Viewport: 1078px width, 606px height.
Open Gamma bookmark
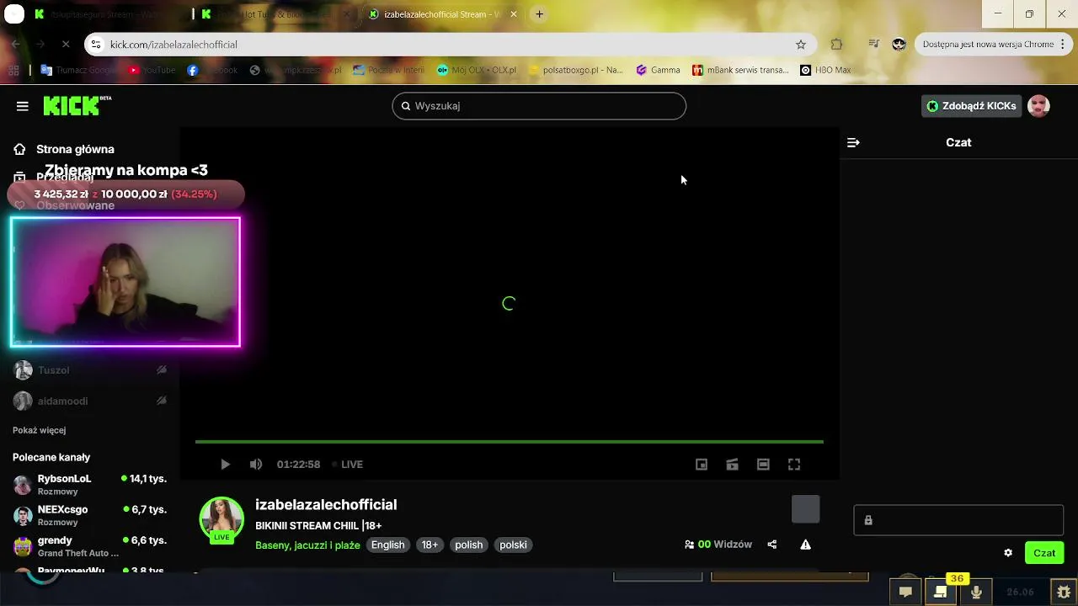tap(658, 70)
